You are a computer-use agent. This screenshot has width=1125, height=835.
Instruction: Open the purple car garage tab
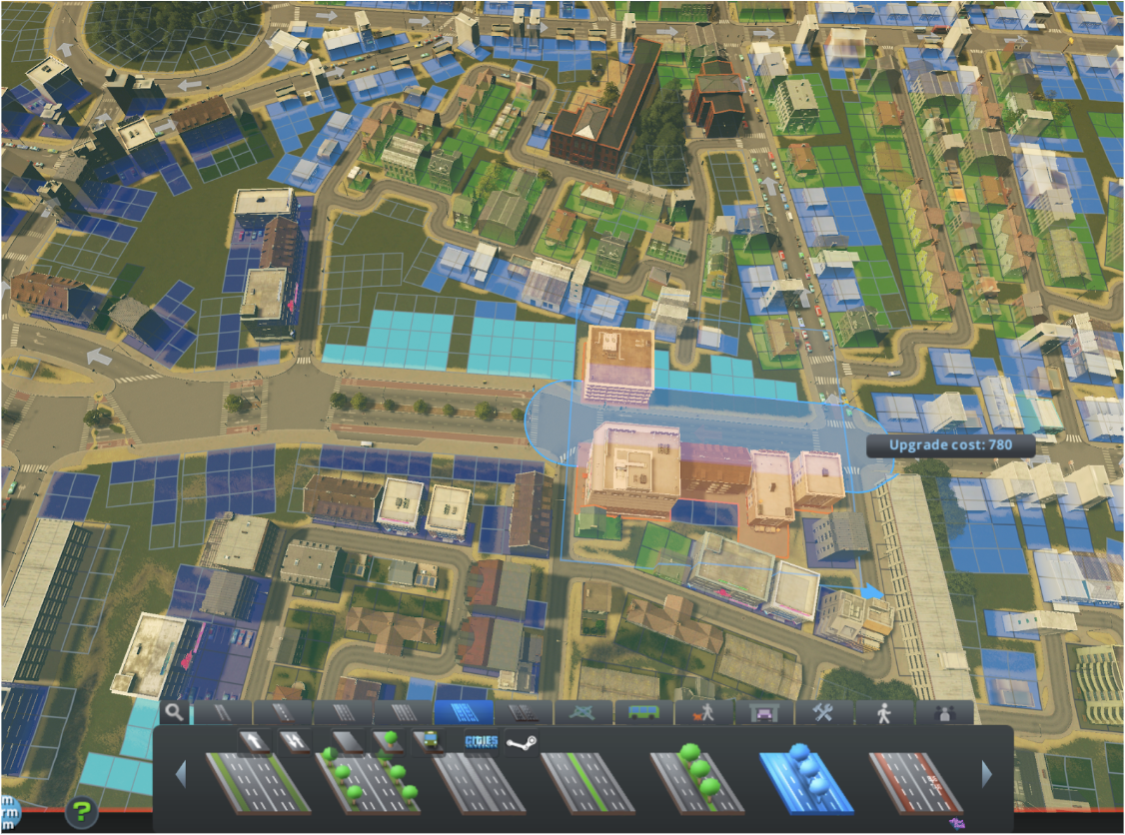[x=765, y=713]
